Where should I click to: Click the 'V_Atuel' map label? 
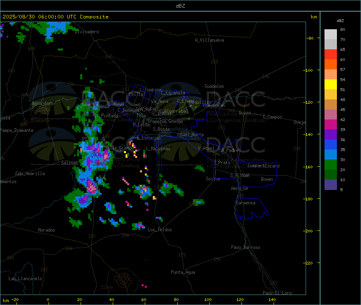tap(206, 148)
